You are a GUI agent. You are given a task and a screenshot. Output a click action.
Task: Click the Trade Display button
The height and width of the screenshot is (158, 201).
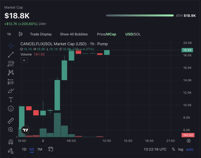click(41, 34)
